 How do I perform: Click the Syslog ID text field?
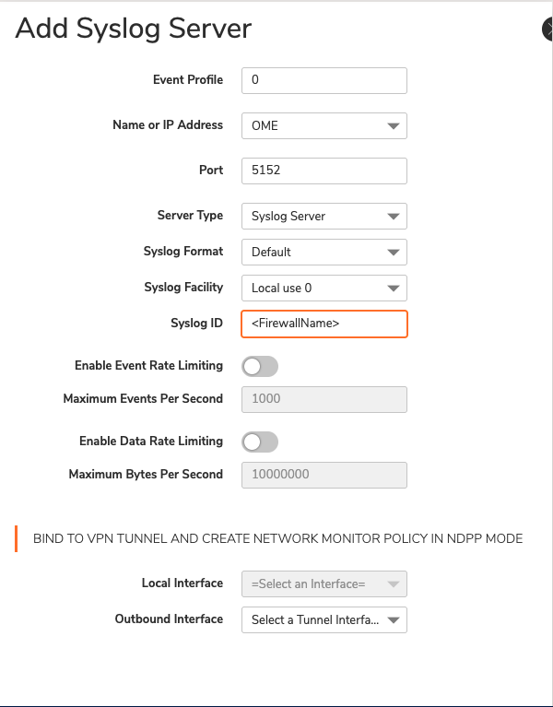[324, 324]
